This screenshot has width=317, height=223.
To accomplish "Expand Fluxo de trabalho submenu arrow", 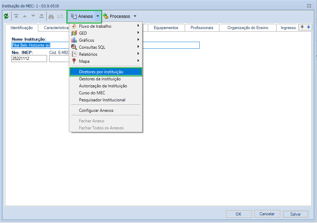I will click(x=138, y=26).
